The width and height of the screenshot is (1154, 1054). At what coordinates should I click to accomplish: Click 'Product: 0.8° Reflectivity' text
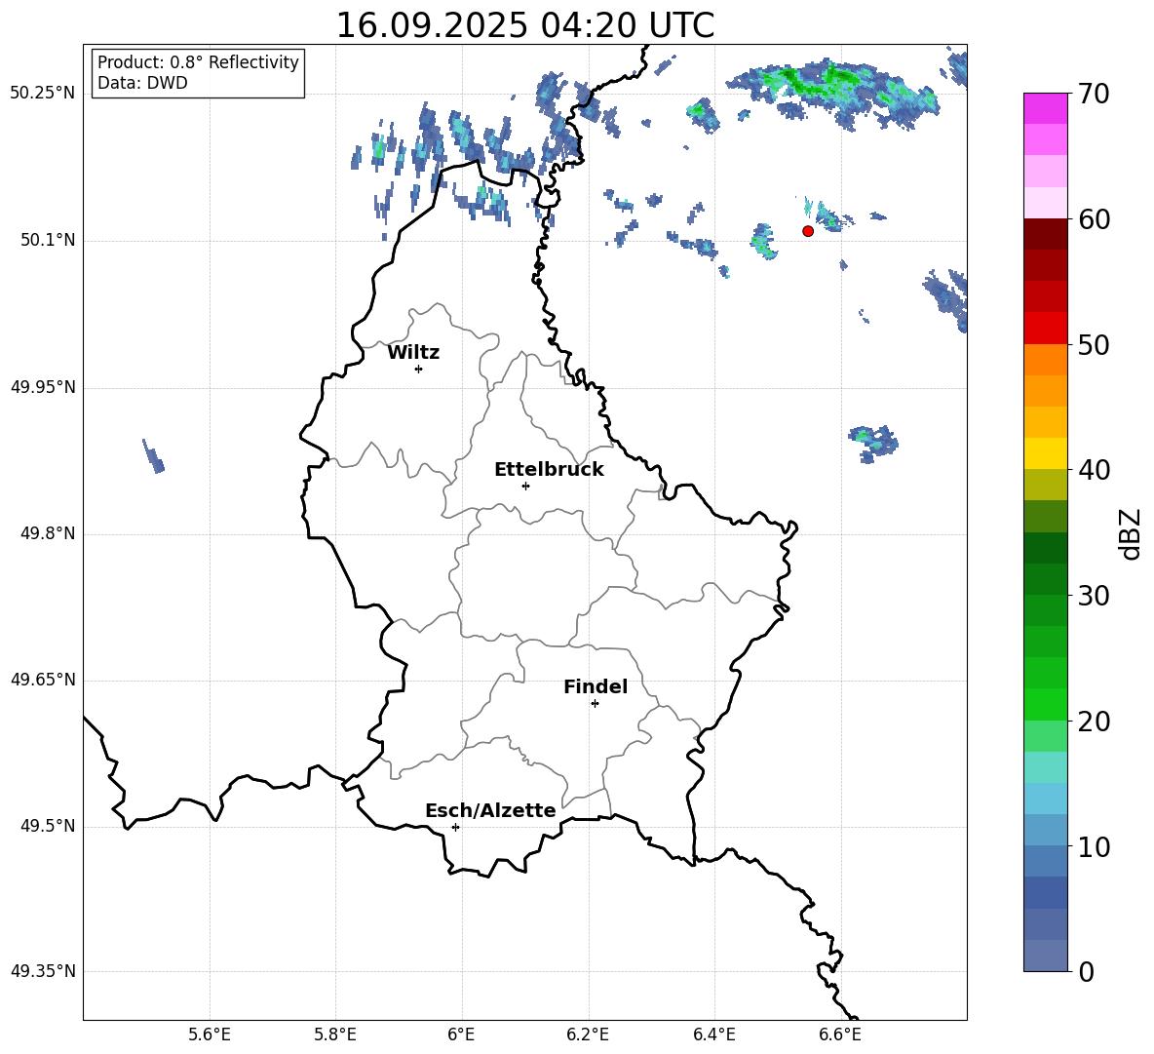[198, 62]
